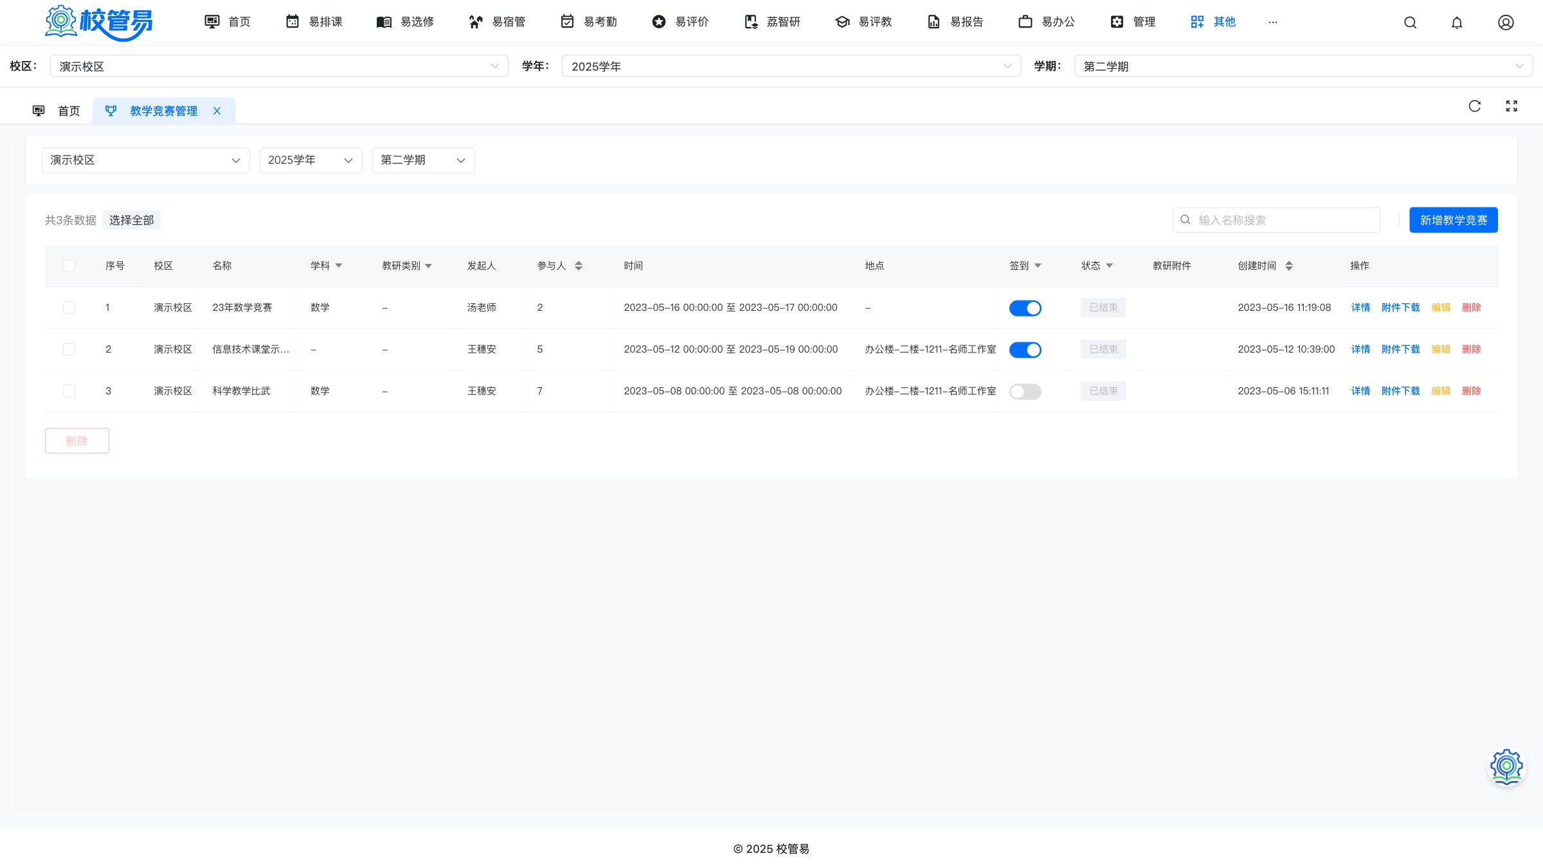
Task: Open filter panel 第二学期 dropdown
Action: (424, 161)
